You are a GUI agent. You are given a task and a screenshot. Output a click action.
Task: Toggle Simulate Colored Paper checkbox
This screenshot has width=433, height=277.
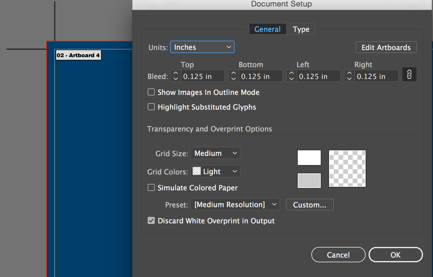tap(151, 188)
